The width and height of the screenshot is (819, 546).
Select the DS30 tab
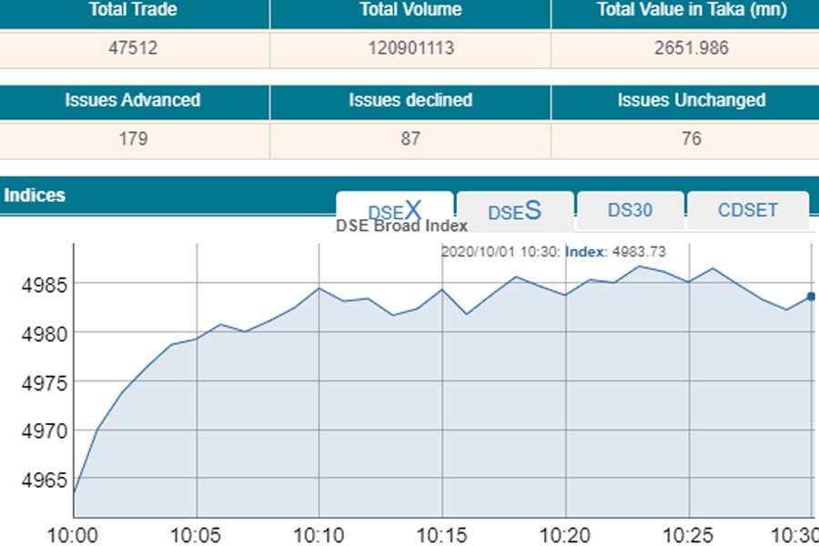(630, 210)
